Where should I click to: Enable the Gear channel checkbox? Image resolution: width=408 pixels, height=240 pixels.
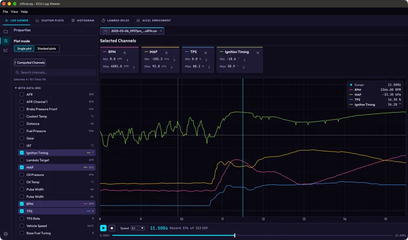(x=22, y=138)
